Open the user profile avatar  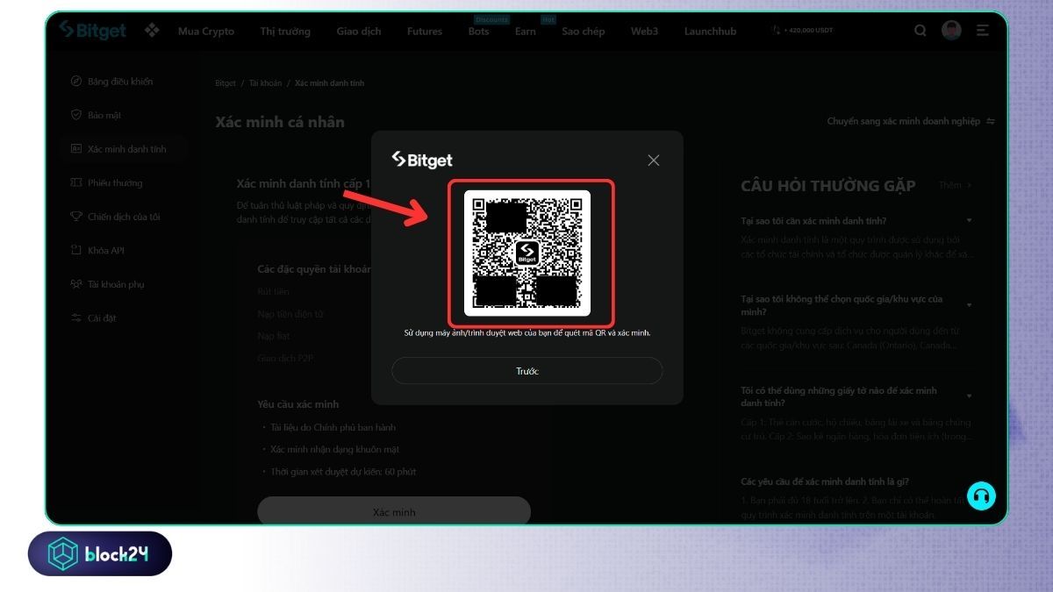pos(951,31)
